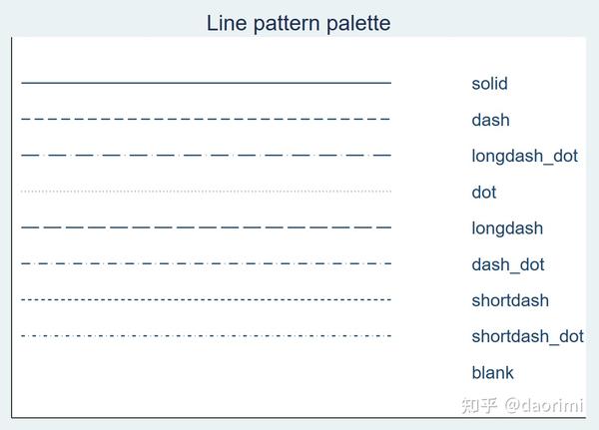This screenshot has width=599, height=430.
Task: Click the @daorimi author watermark
Action: click(x=545, y=405)
